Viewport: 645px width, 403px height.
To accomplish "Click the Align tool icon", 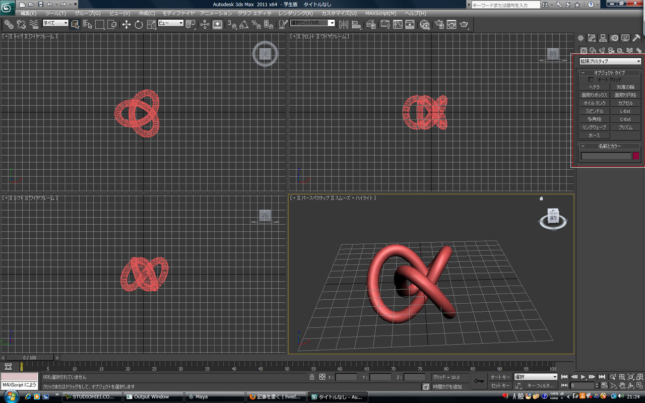I will click(x=356, y=24).
